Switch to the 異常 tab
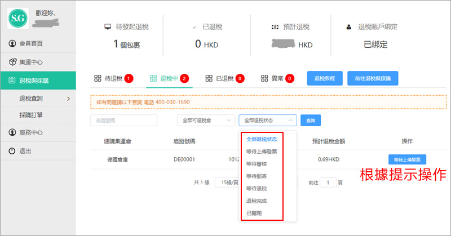 pos(277,78)
